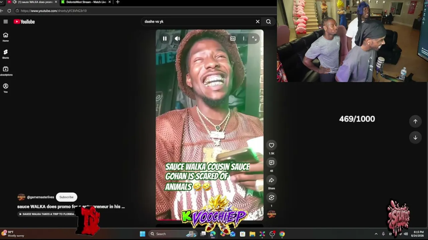Viewport: 428px width, 240px height.
Task: Open the You section in sidebar
Action: coord(6,88)
